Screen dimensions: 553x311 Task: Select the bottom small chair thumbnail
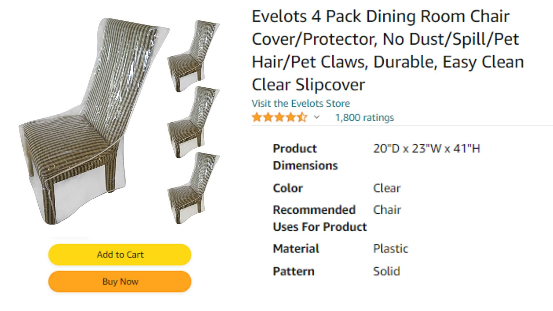pos(193,188)
